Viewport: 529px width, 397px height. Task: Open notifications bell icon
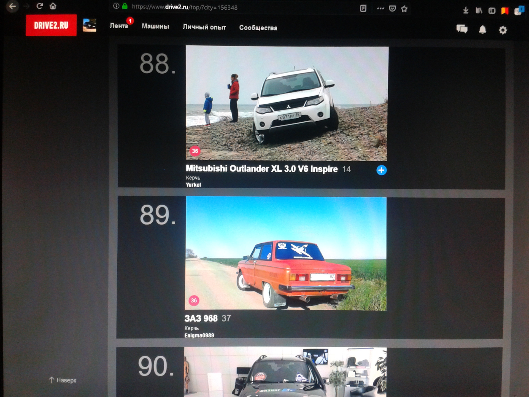tap(482, 29)
